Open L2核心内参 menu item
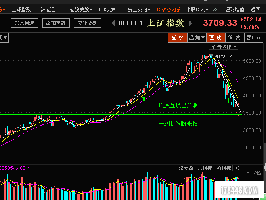 pos(169,10)
